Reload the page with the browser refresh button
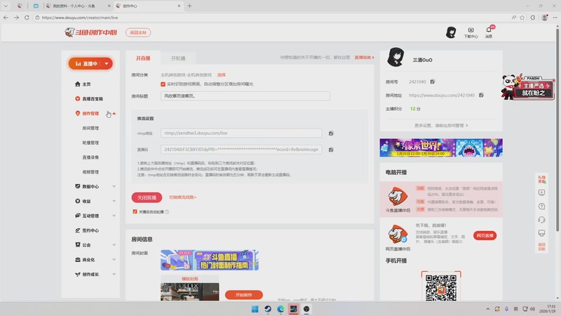 point(27,17)
